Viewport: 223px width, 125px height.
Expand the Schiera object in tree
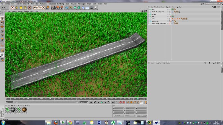tap(149, 14)
